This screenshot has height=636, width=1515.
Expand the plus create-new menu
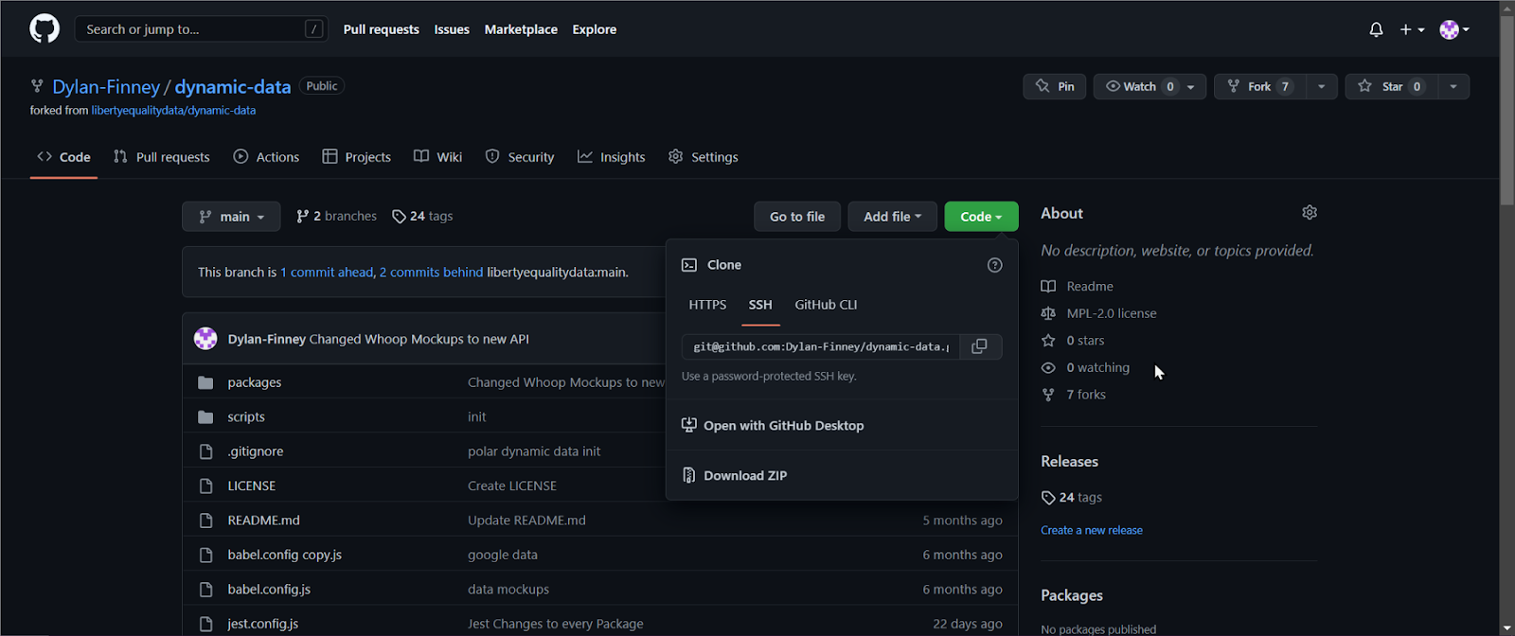1412,29
